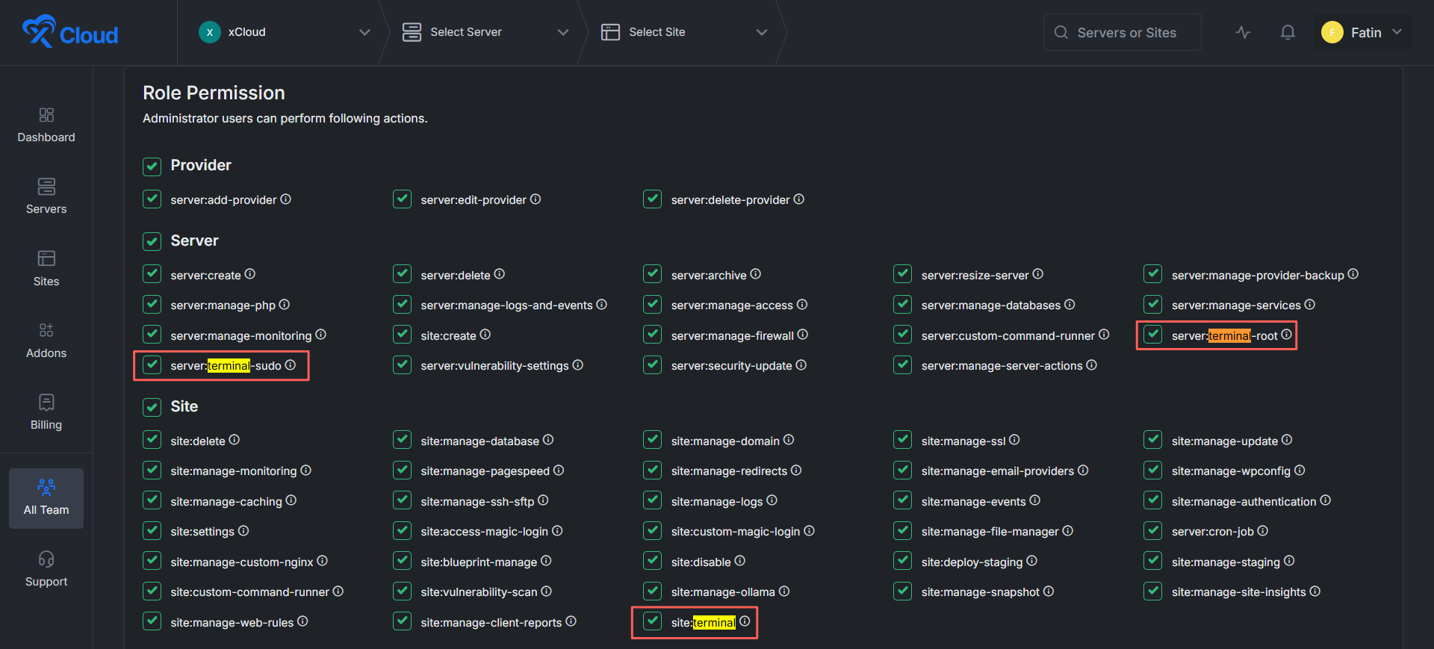Image resolution: width=1434 pixels, height=649 pixels.
Task: Open the notifications bell
Action: pos(1288,32)
